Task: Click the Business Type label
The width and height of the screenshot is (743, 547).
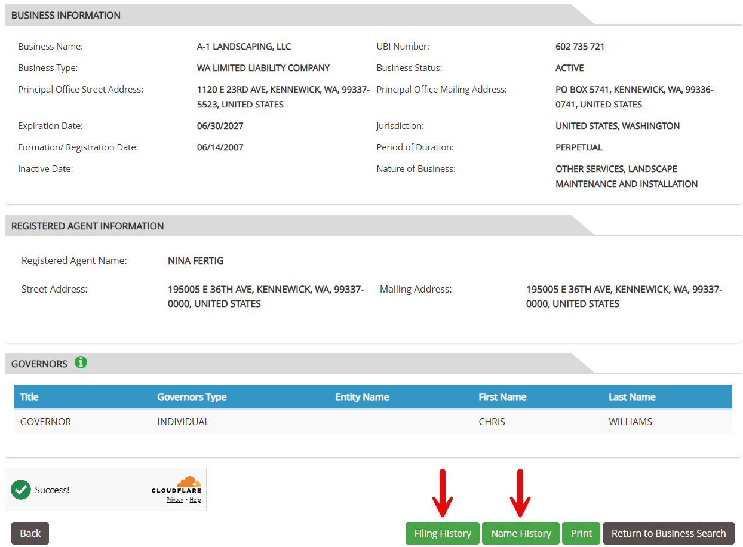Action: (48, 68)
